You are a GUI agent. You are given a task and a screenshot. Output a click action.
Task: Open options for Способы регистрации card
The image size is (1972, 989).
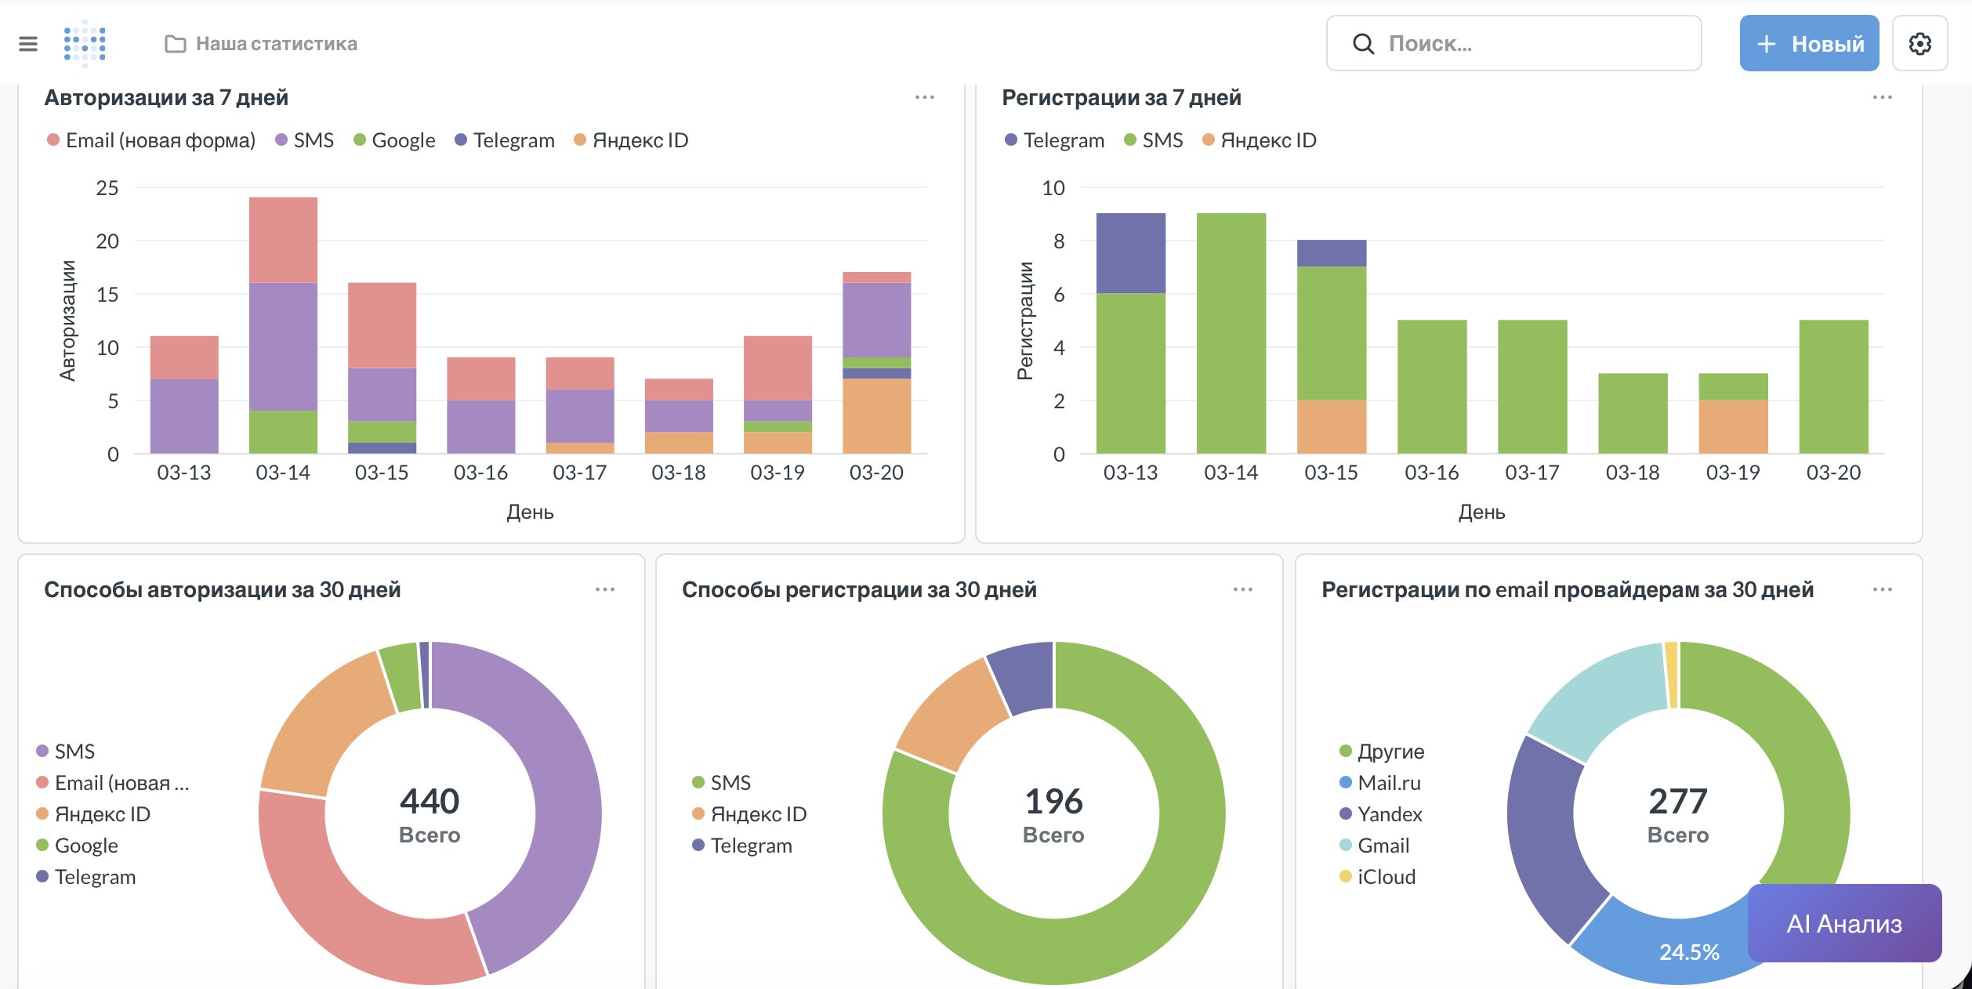pos(1242,589)
